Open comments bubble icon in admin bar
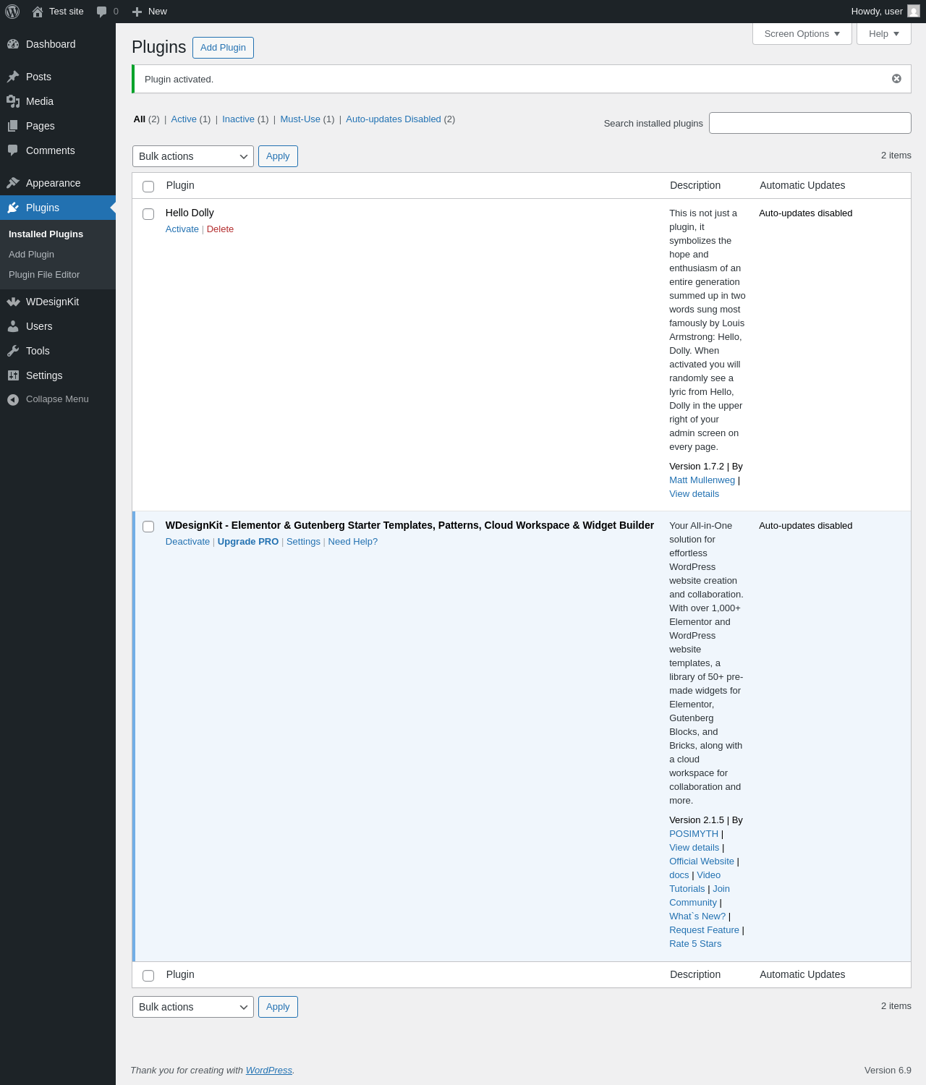This screenshot has width=926, height=1085. click(x=102, y=12)
